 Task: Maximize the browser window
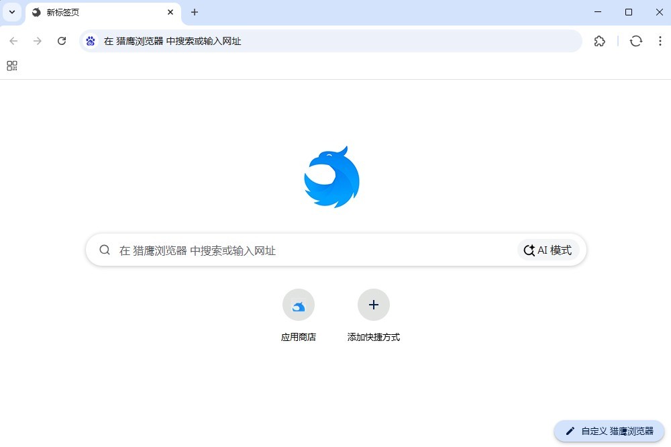tap(629, 12)
